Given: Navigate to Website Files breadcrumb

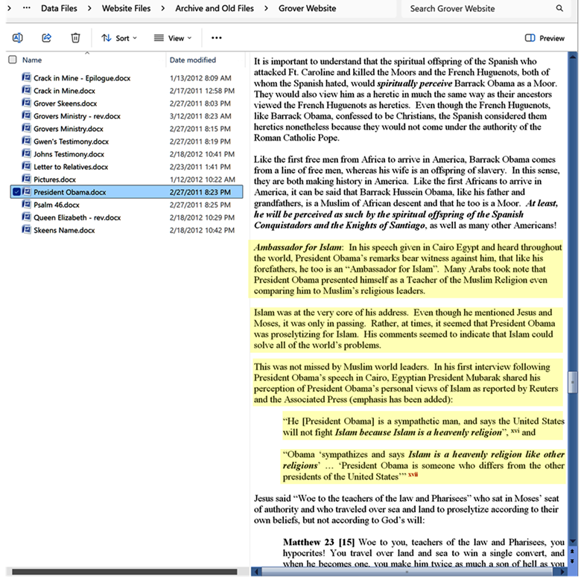Looking at the screenshot, I should 124,8.
